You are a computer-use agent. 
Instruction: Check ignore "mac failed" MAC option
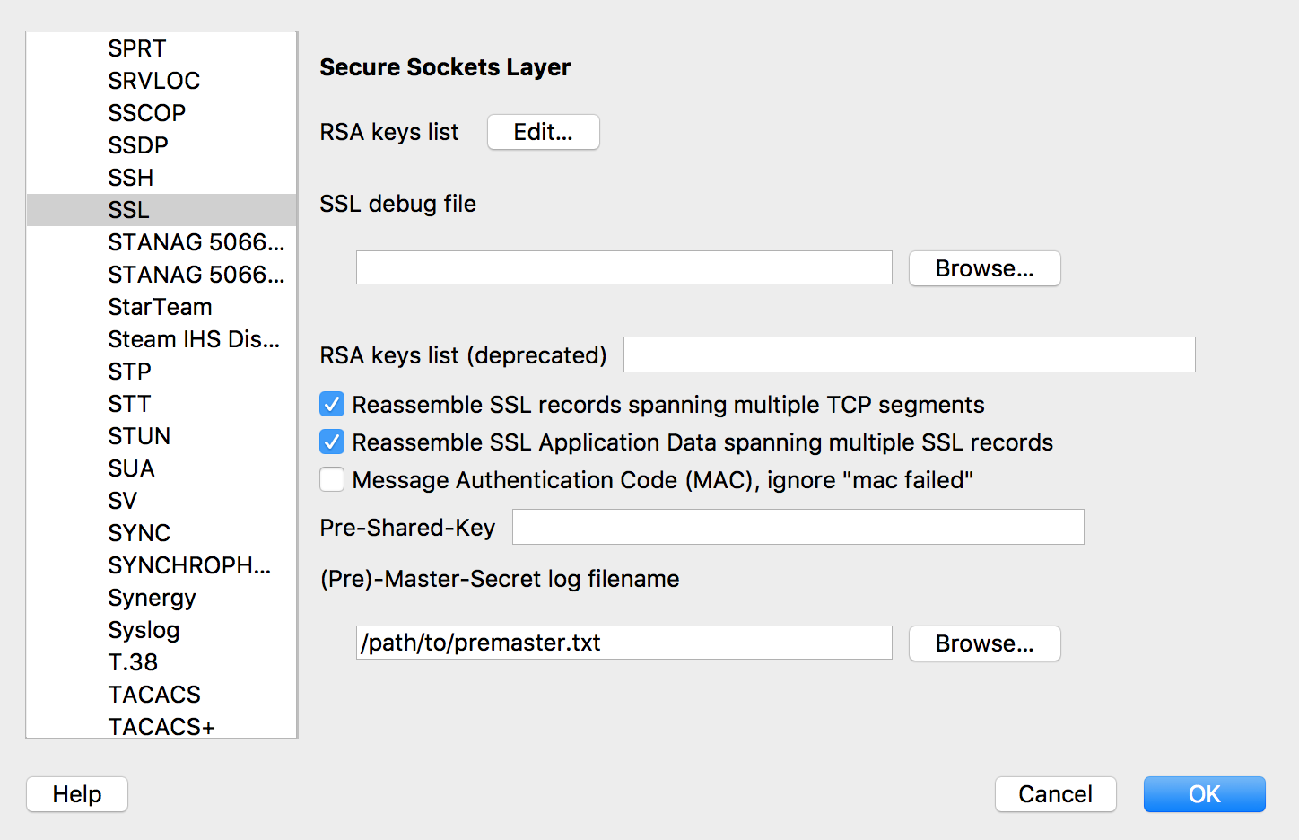(332, 480)
